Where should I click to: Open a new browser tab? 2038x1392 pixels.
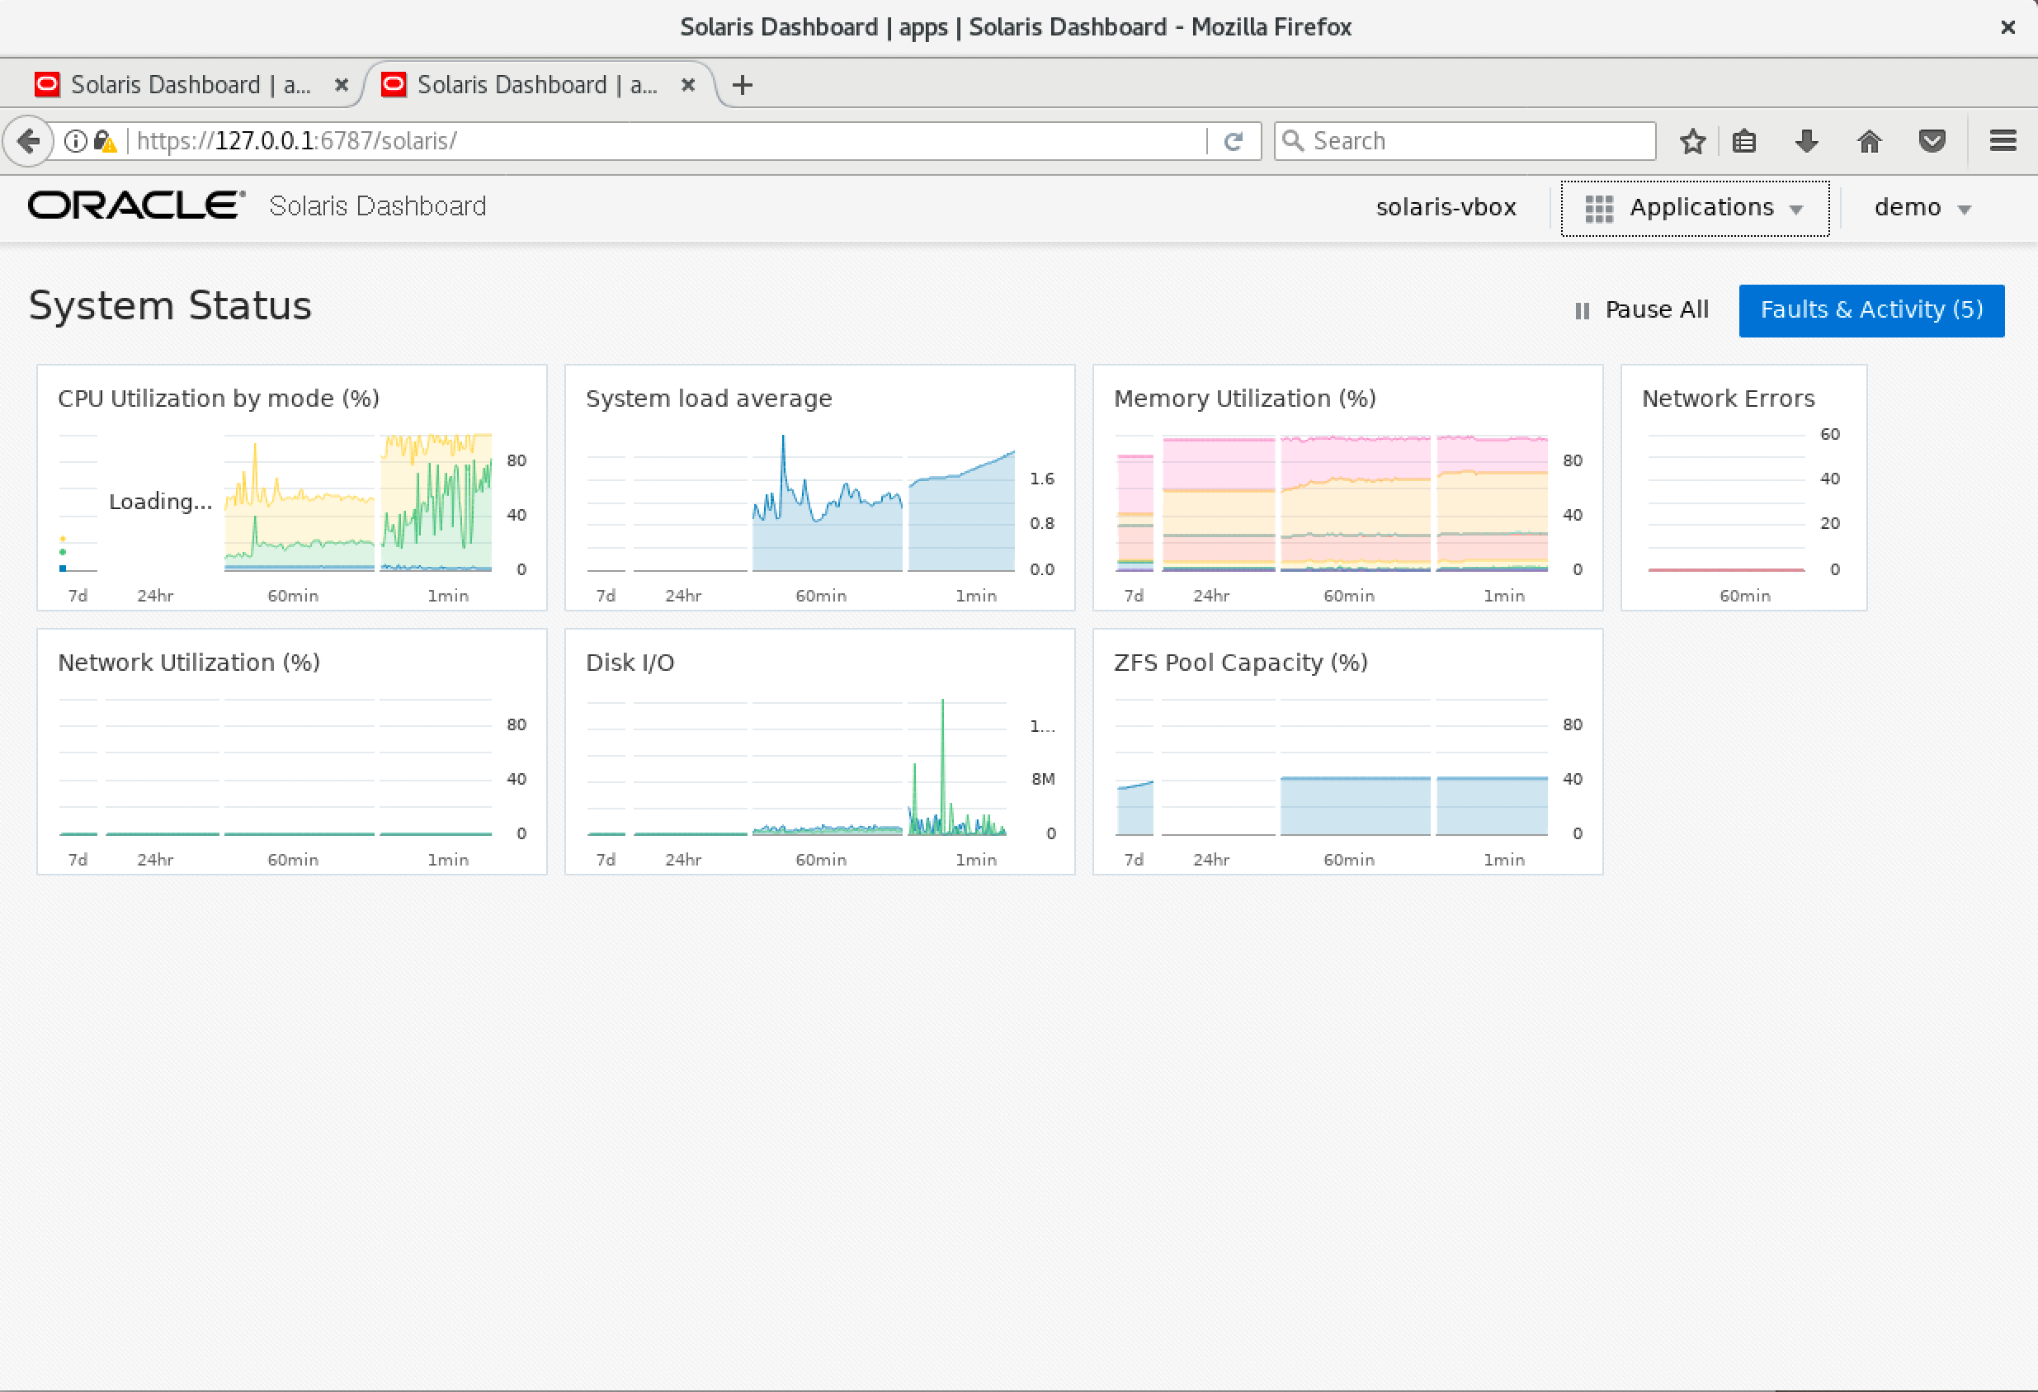point(742,85)
